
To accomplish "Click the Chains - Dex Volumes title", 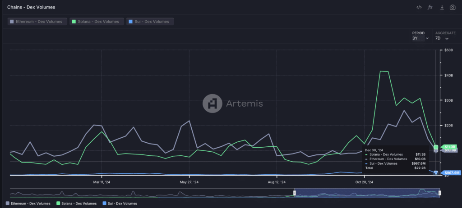I will pos(31,7).
